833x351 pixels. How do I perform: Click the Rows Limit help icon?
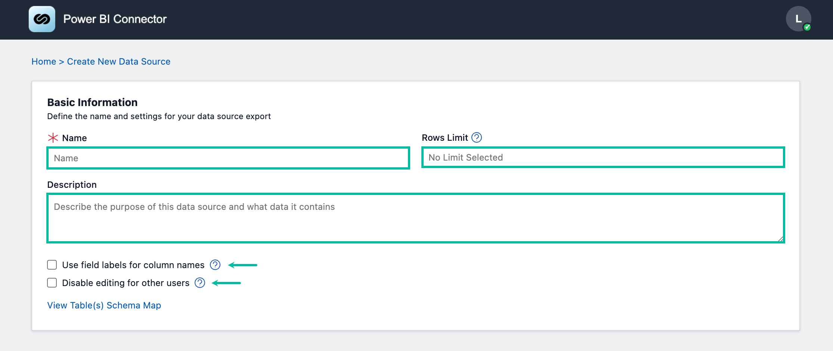tap(477, 137)
